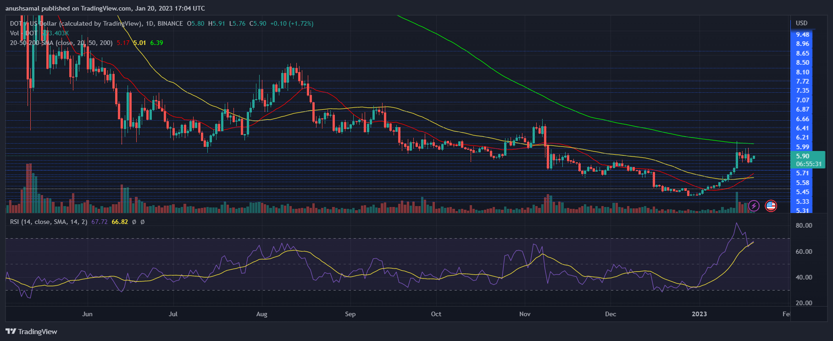Click the purple lightning bolt event icon
The width and height of the screenshot is (833, 341).
(x=754, y=206)
